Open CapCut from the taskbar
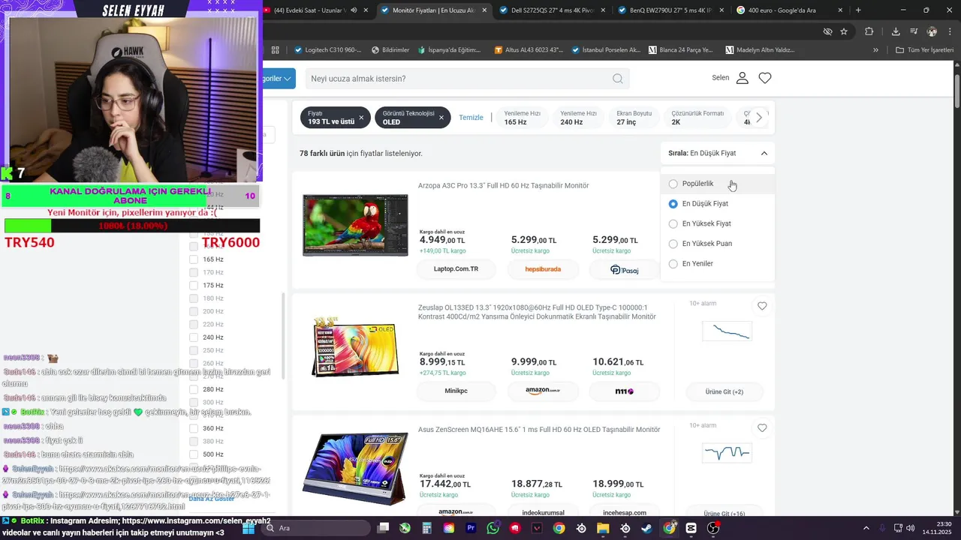The width and height of the screenshot is (961, 540). point(691,528)
